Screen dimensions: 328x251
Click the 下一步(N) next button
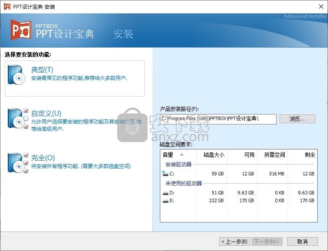click(267, 241)
